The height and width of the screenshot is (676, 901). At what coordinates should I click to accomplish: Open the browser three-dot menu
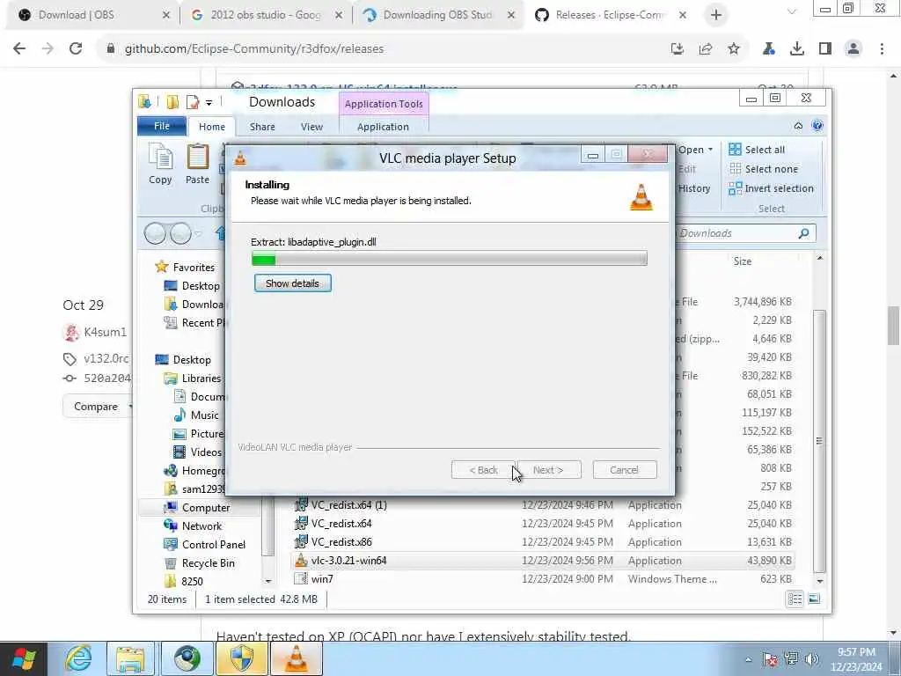point(882,49)
